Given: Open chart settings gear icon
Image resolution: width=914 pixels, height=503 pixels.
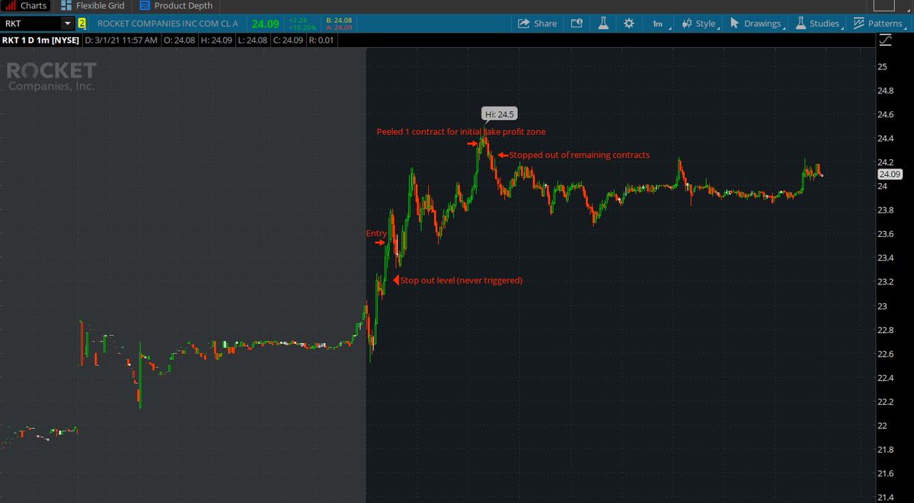Looking at the screenshot, I should [x=629, y=24].
